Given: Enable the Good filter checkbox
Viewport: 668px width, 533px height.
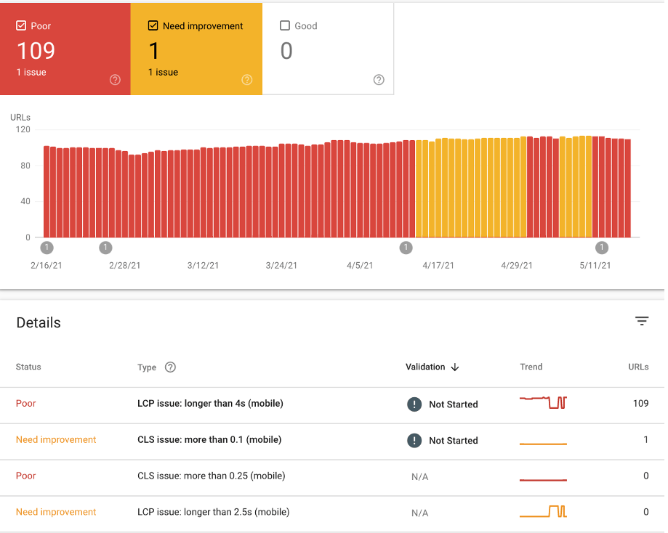Looking at the screenshot, I should [284, 25].
